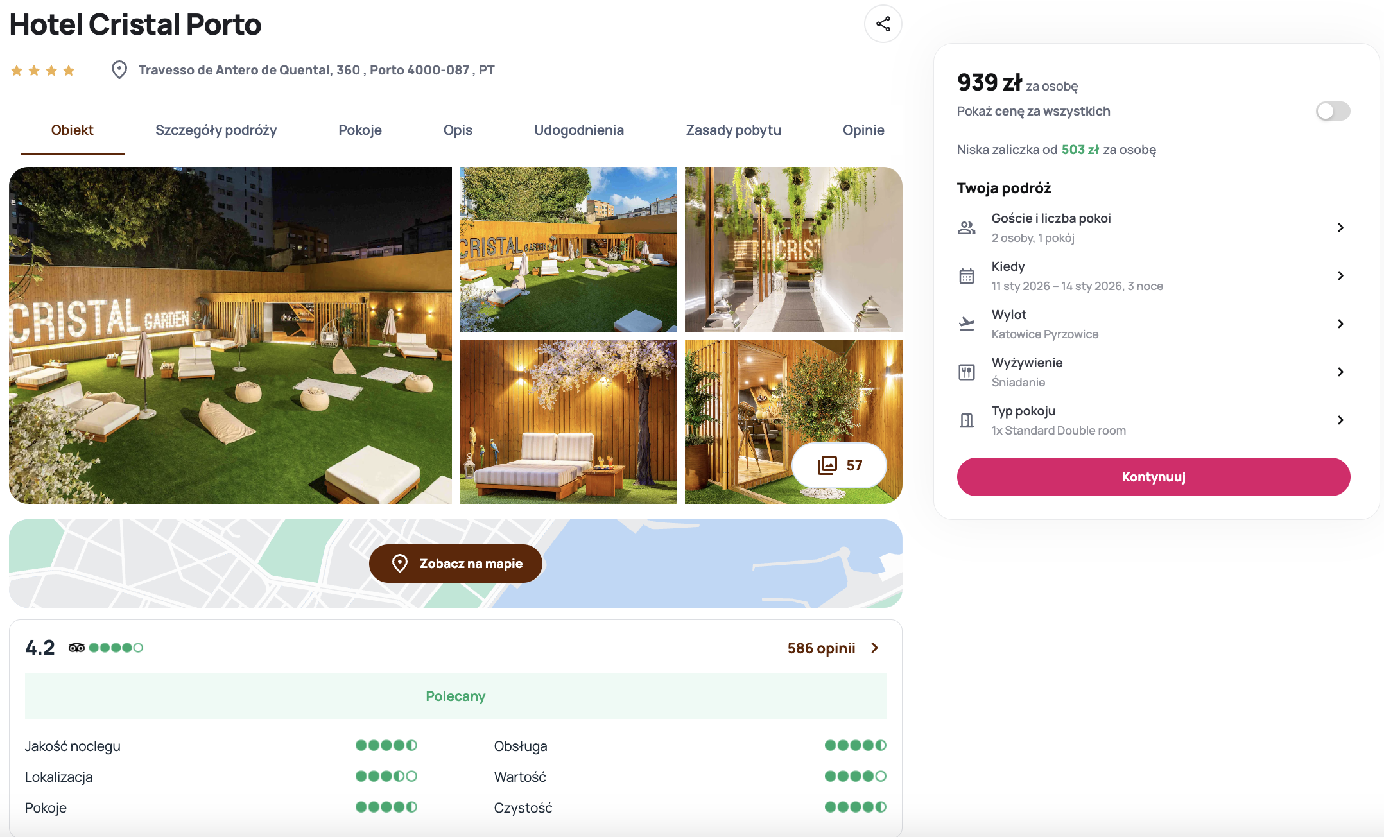Image resolution: width=1384 pixels, height=837 pixels.
Task: Click the Hotel Cristal Porto title
Action: 135,24
